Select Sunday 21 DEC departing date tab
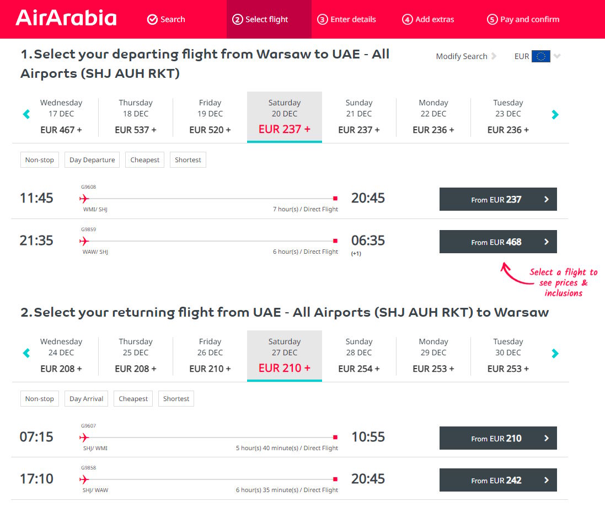605x507 pixels. point(359,116)
